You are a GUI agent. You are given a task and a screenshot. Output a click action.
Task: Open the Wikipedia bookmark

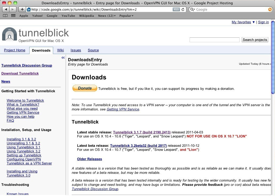coord(86,16)
